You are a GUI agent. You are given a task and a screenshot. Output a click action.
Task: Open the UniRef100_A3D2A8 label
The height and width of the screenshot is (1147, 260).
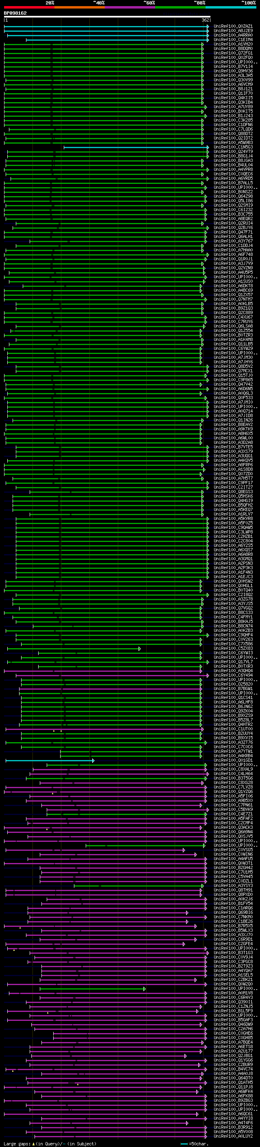point(233,443)
